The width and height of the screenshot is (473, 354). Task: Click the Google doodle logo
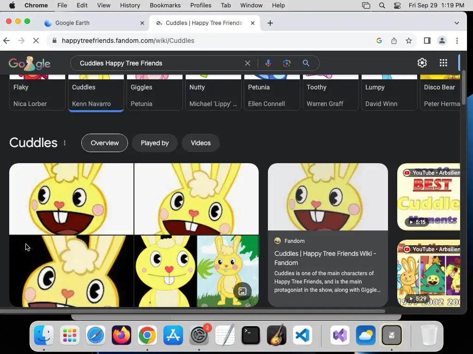tap(29, 63)
